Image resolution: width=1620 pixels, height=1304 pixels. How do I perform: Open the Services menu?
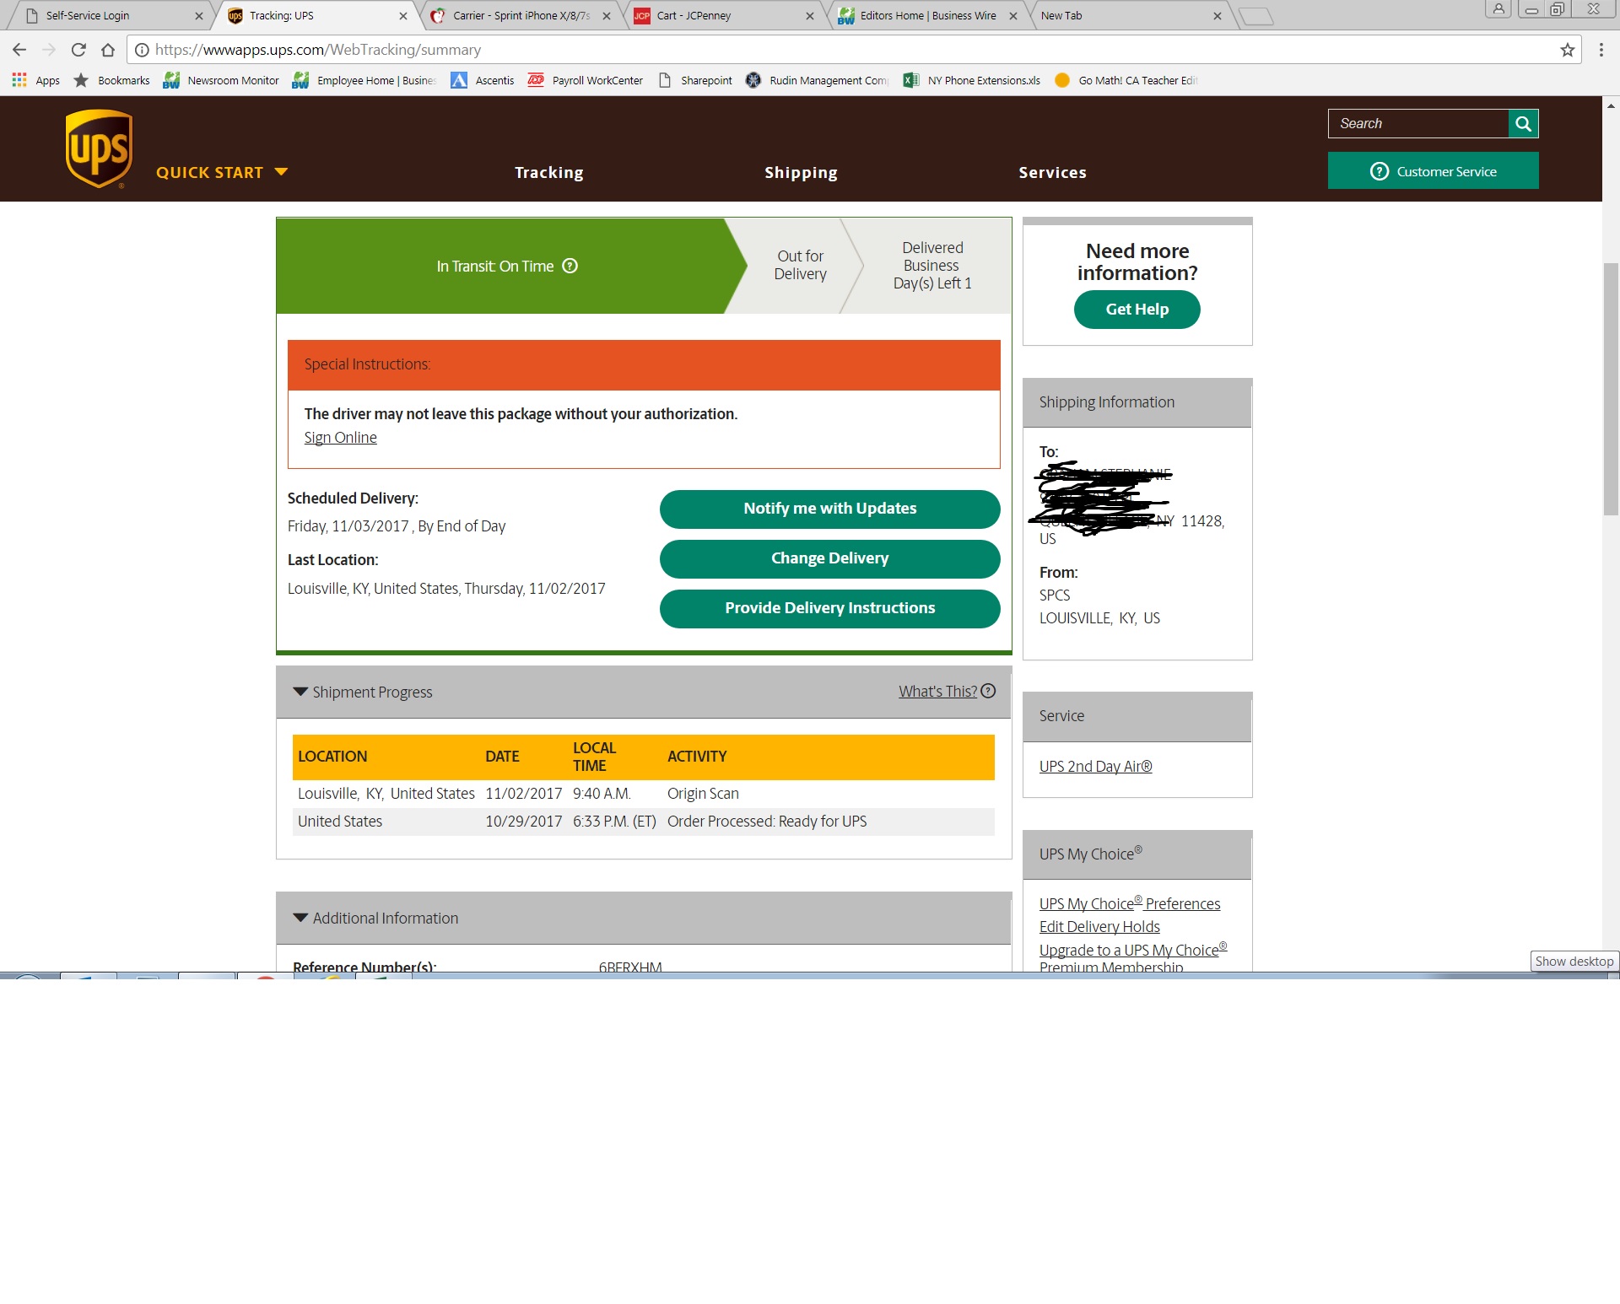[x=1052, y=172]
